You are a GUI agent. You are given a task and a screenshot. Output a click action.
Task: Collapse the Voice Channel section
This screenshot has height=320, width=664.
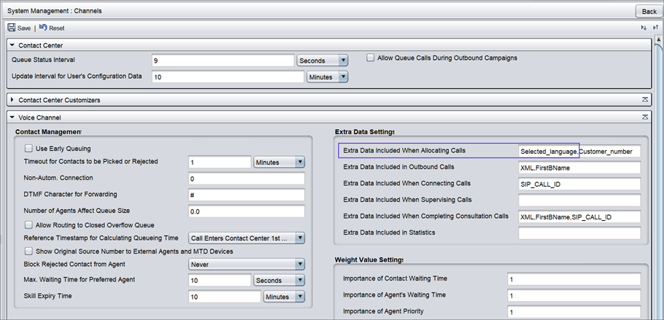pos(12,117)
